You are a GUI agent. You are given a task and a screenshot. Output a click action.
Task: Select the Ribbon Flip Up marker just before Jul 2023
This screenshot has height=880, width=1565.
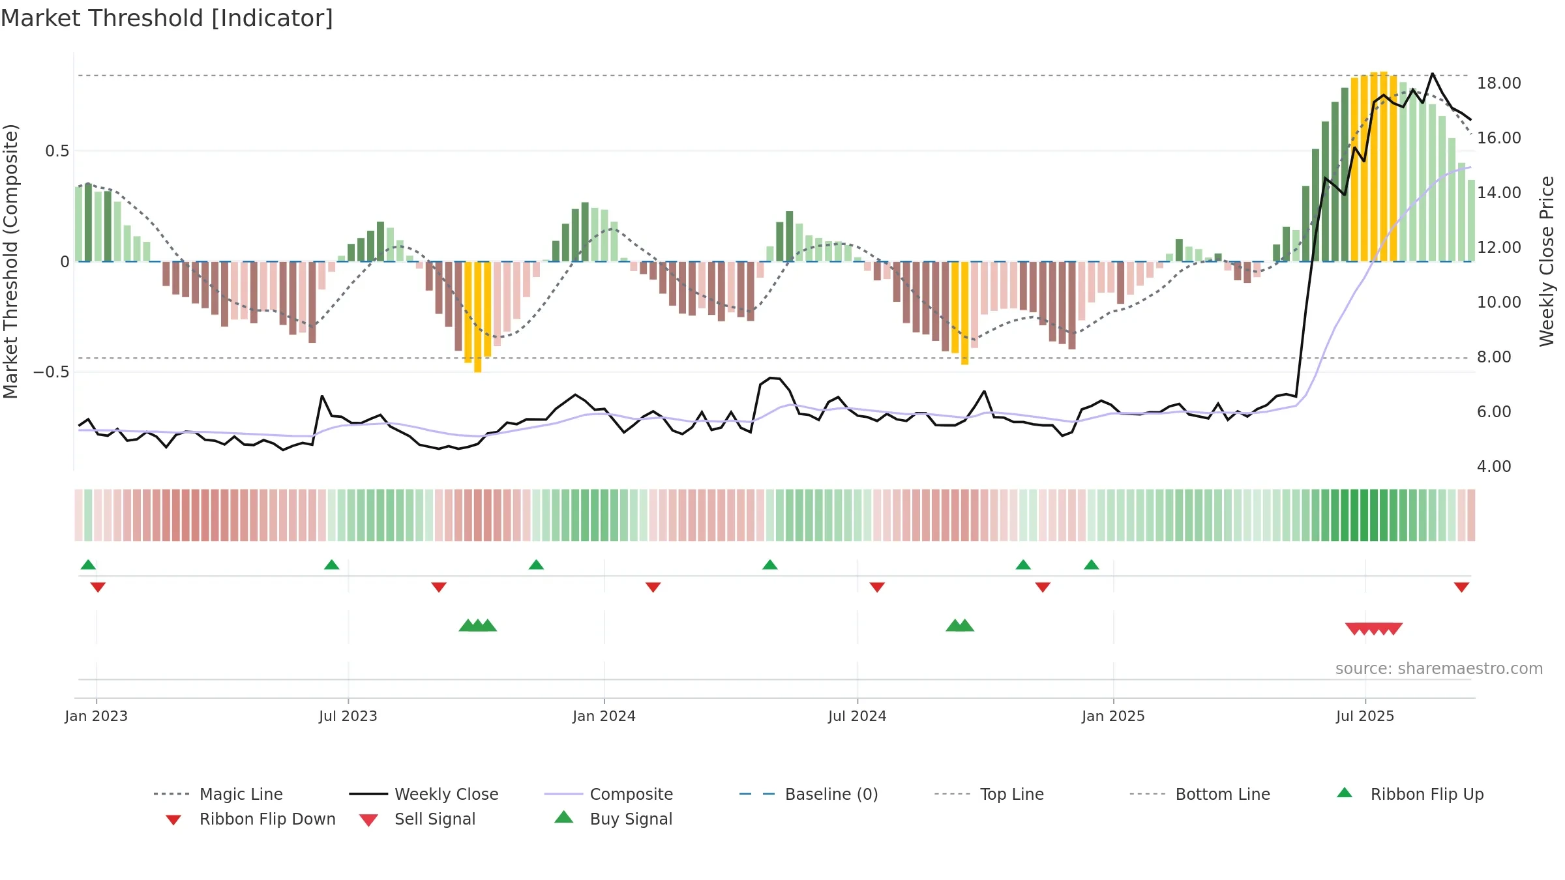click(331, 565)
